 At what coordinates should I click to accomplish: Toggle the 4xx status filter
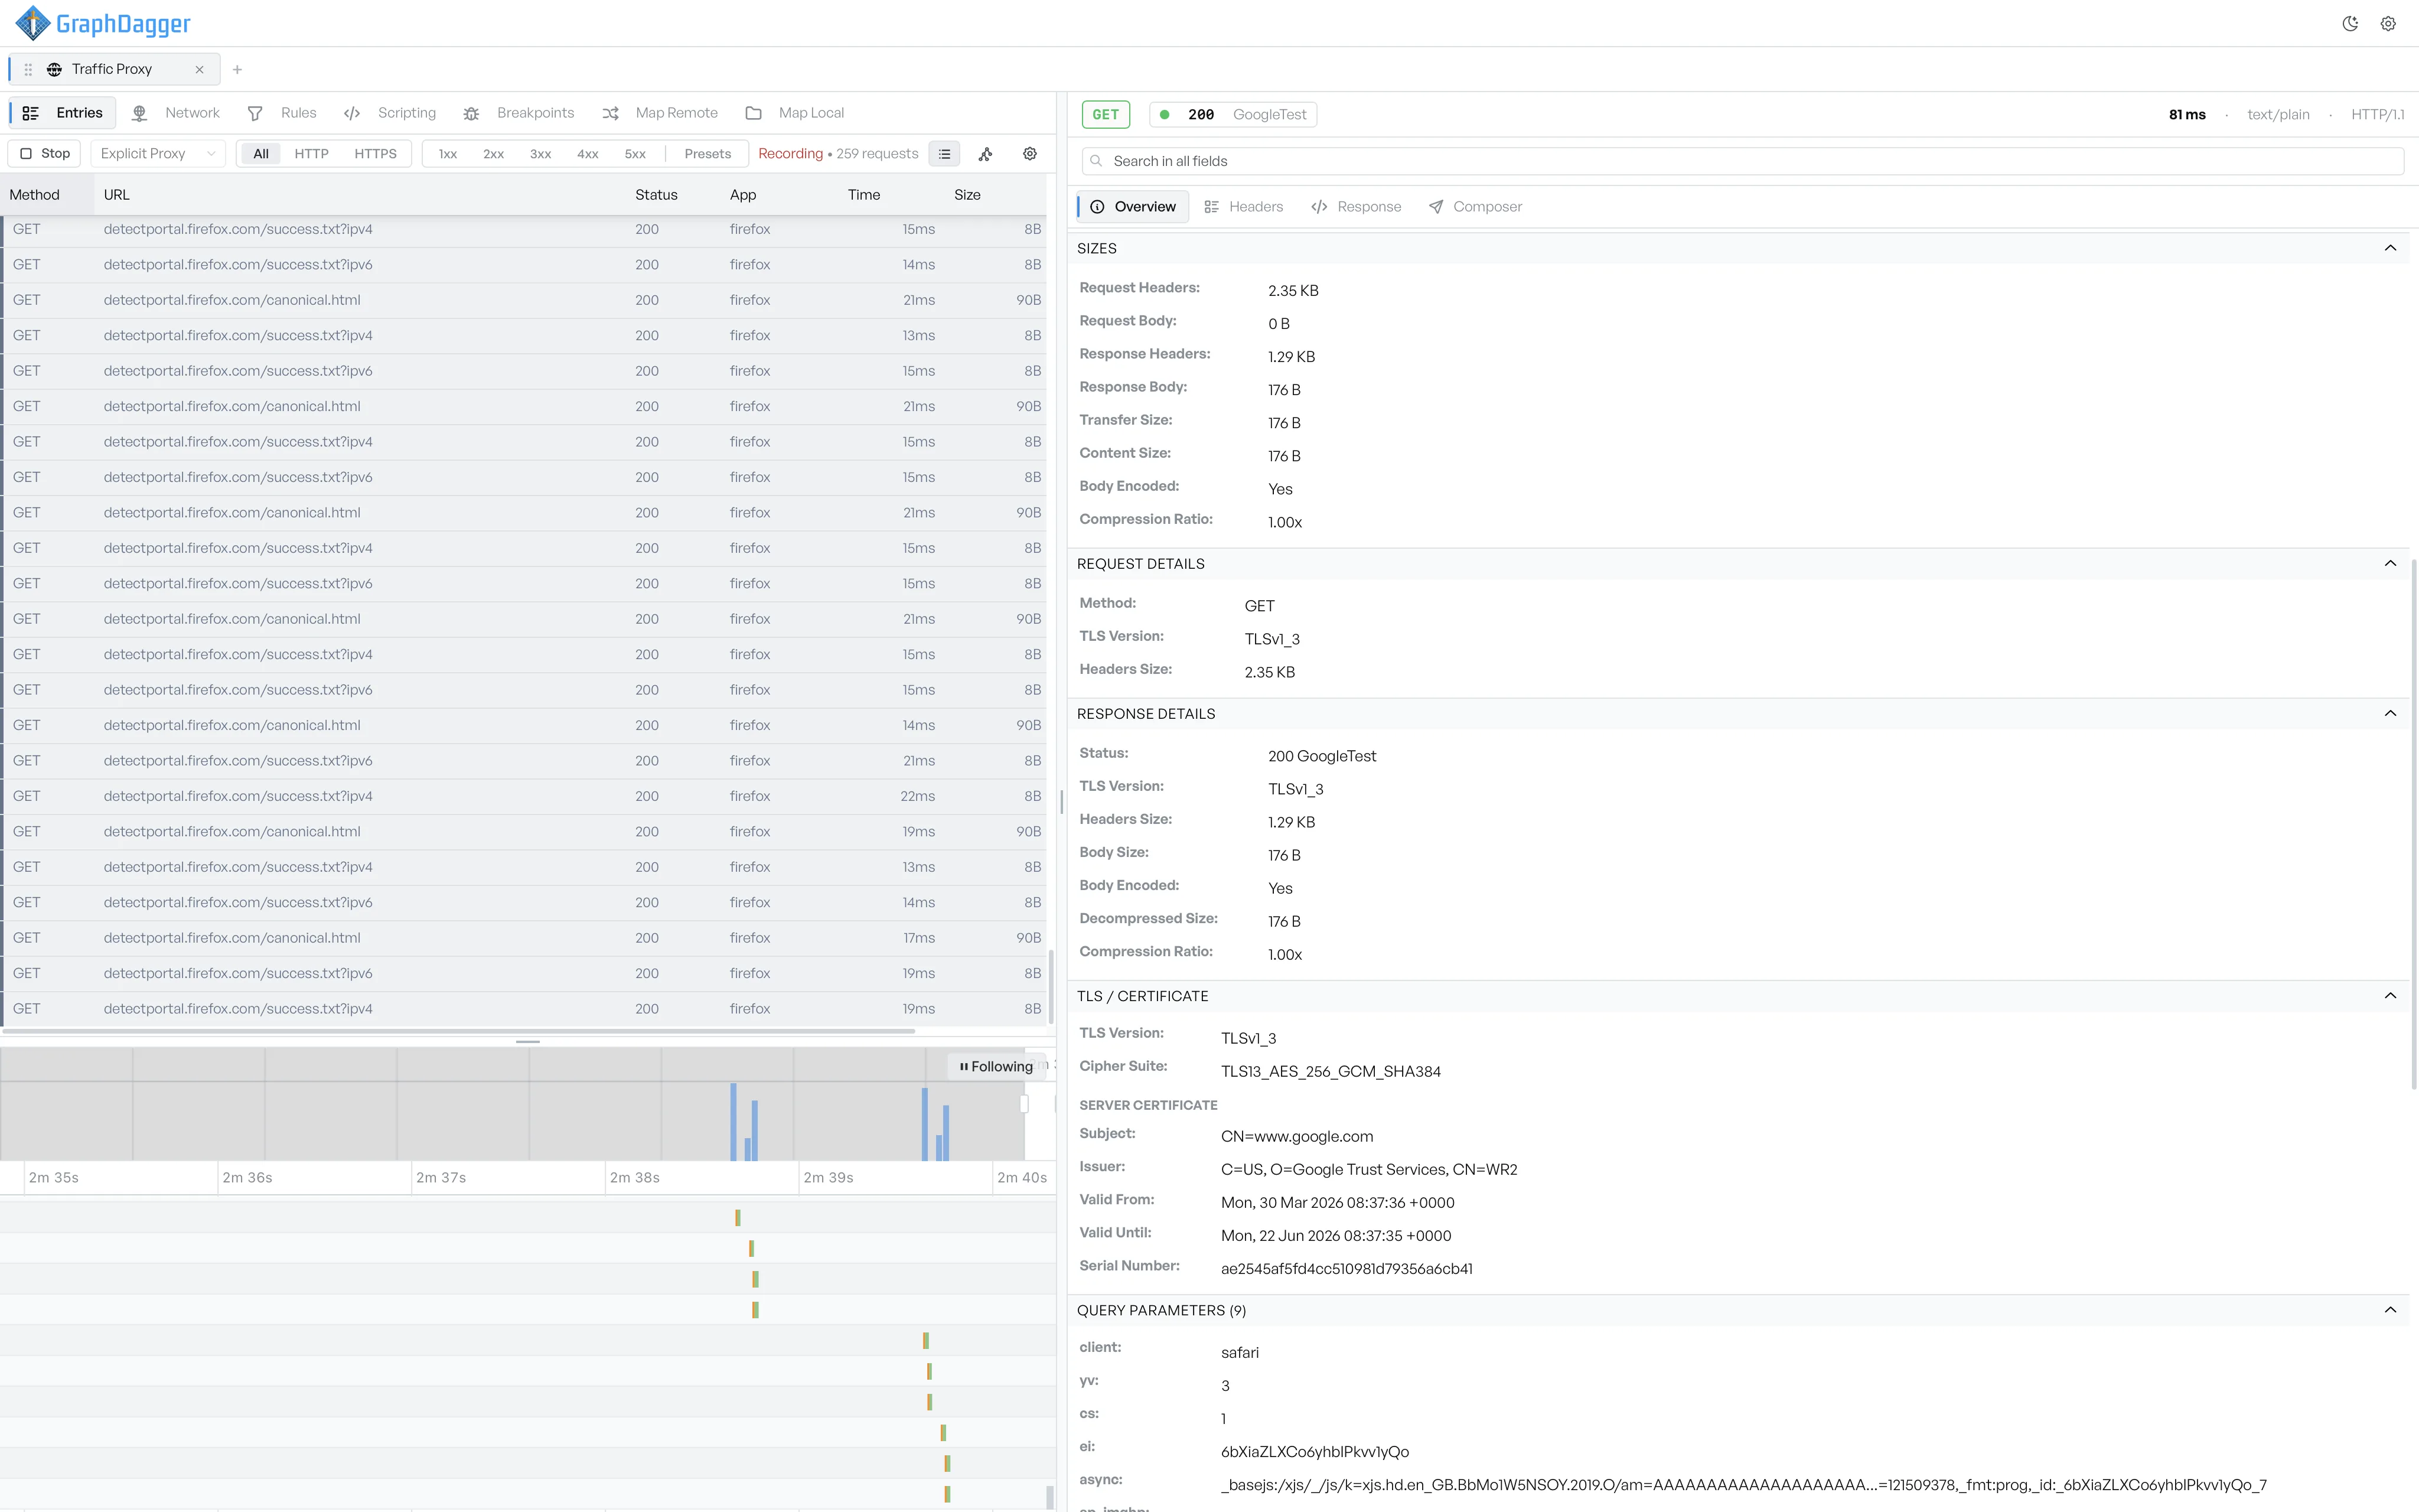(588, 153)
